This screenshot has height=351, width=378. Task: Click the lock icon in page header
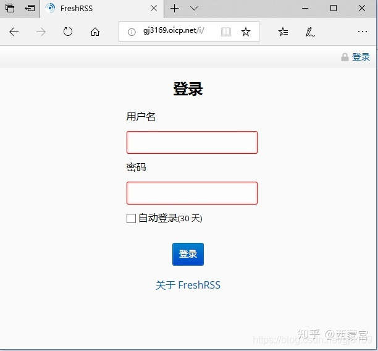click(345, 57)
